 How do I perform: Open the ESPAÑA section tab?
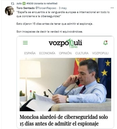point(30,53)
